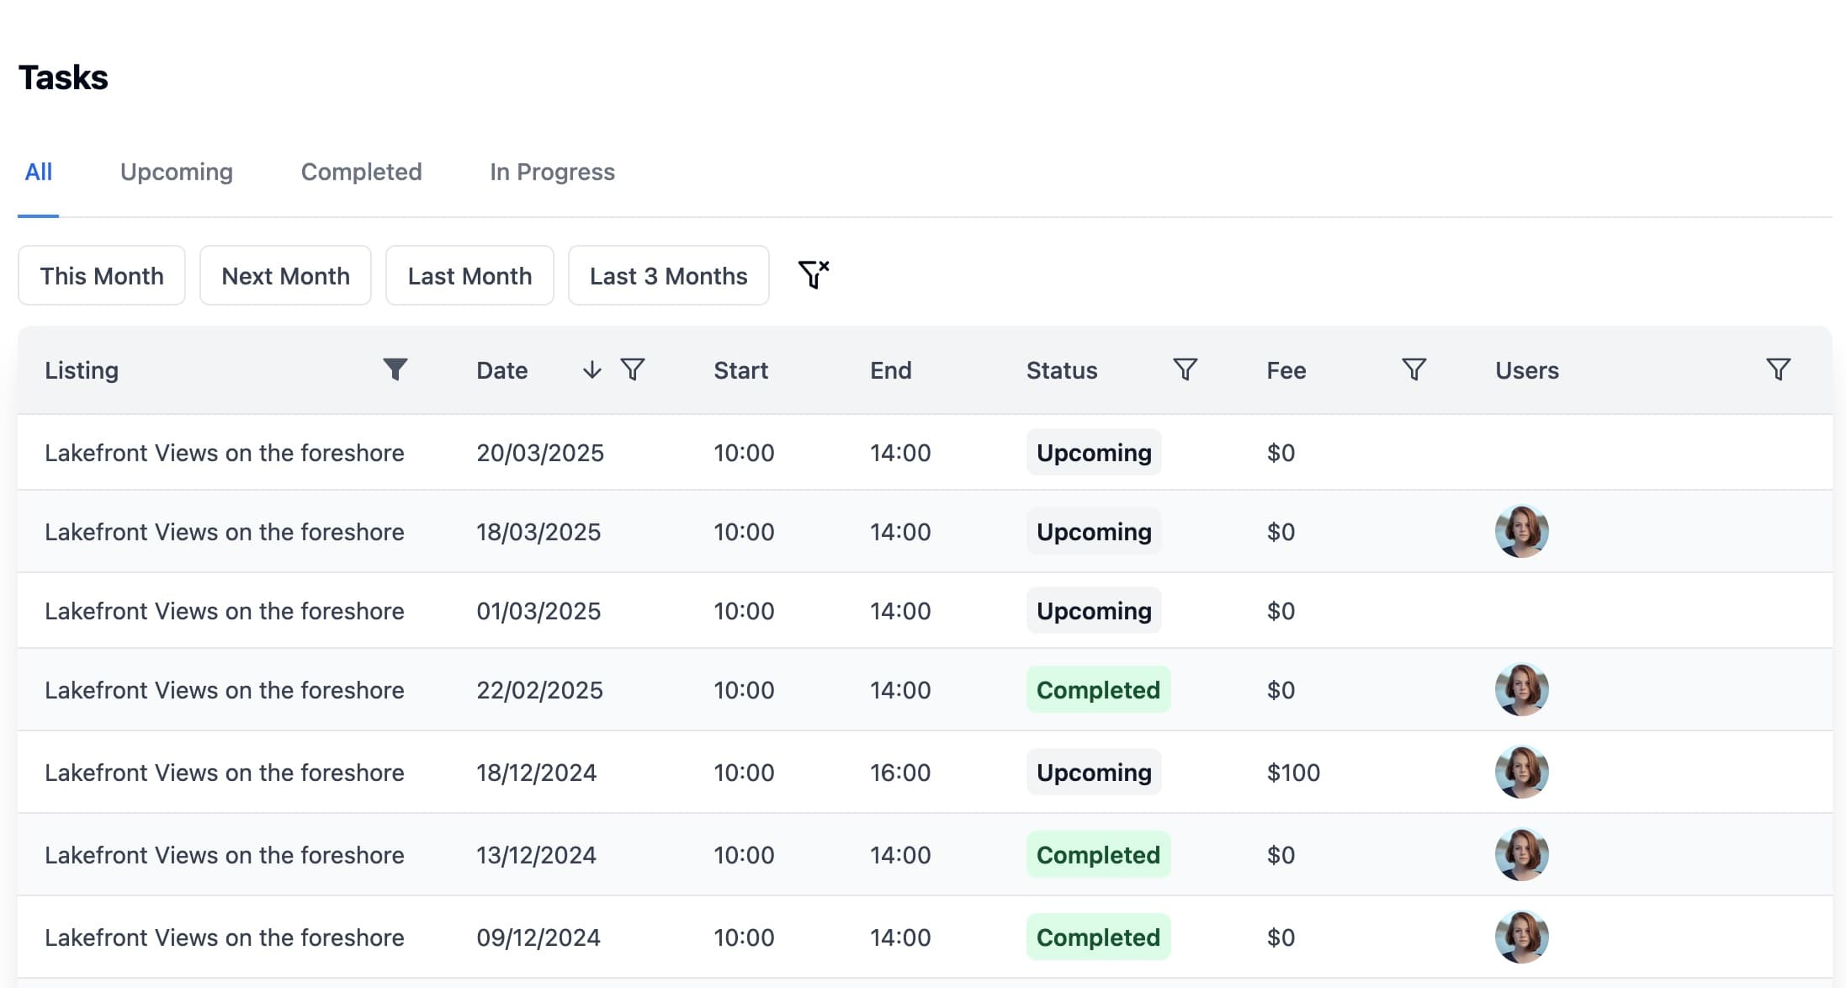Open the Listing column filter

[395, 369]
